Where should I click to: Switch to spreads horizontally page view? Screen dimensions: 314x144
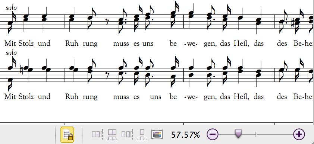pos(97,134)
